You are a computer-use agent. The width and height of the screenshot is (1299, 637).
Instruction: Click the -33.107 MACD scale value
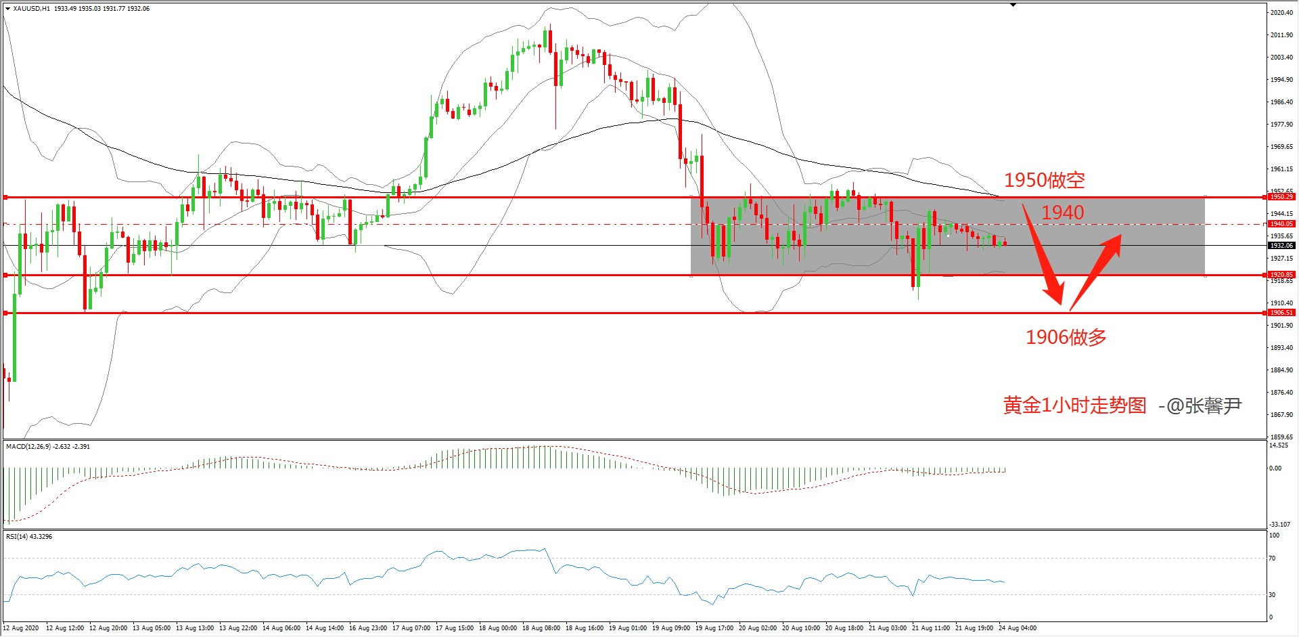coord(1279,525)
